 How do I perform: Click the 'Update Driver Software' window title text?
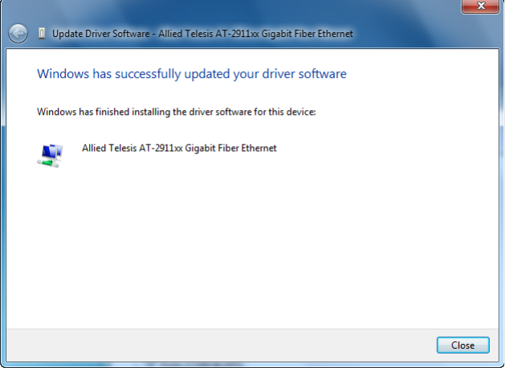202,34
